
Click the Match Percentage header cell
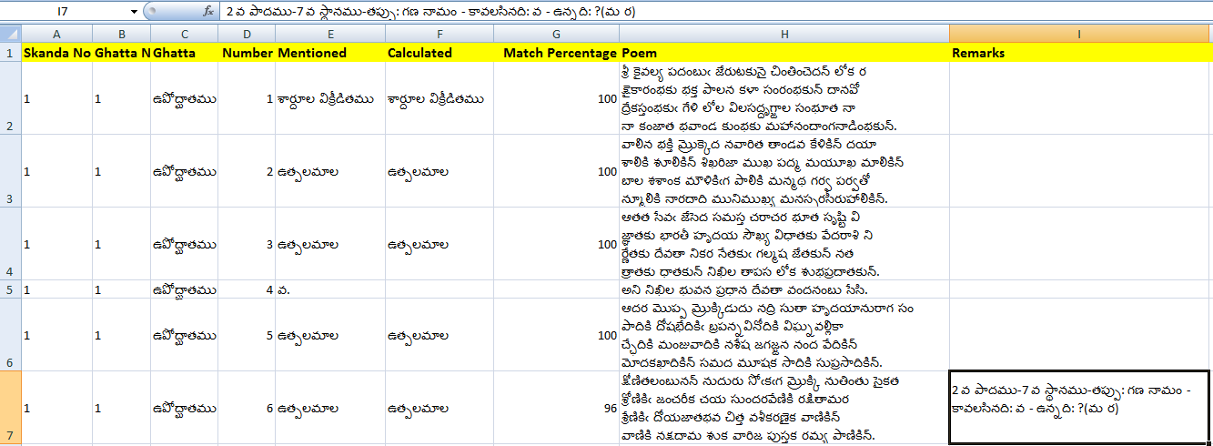point(556,53)
